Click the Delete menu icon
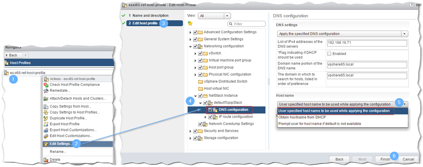 (46, 160)
